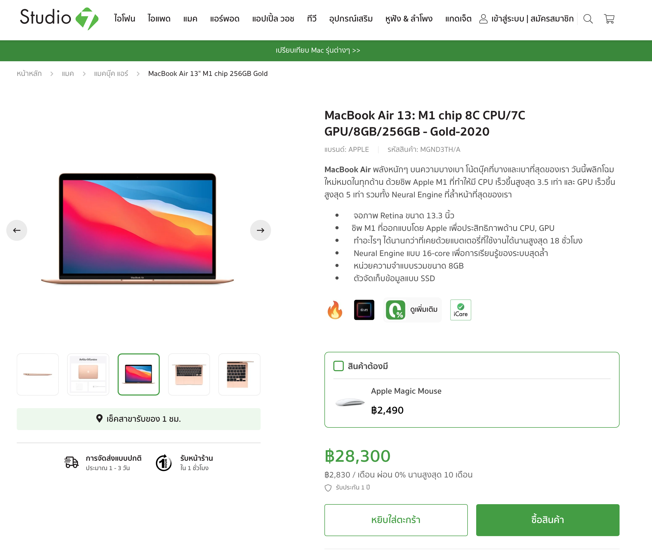652x556 pixels.
Task: Open the อุปกรณ์เสริม menu
Action: 351,19
